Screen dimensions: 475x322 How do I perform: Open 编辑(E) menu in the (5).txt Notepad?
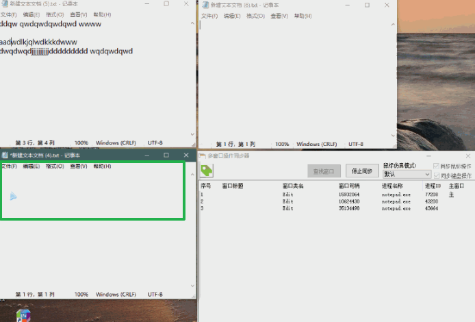[x=31, y=14]
